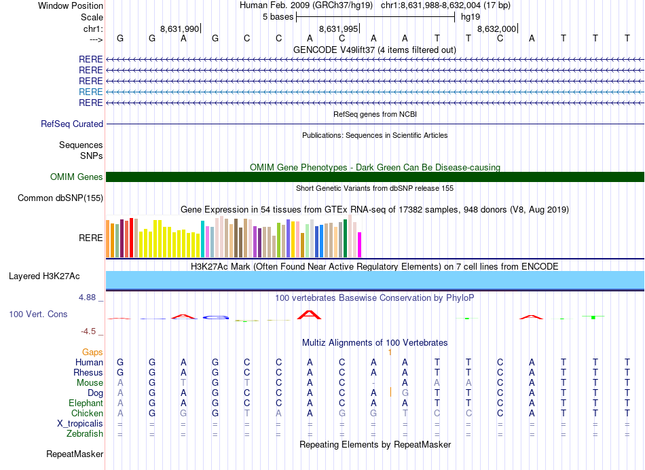This screenshot has height=470, width=645.
Task: Click the GENCODE V49lift37 track title
Action: [375, 50]
